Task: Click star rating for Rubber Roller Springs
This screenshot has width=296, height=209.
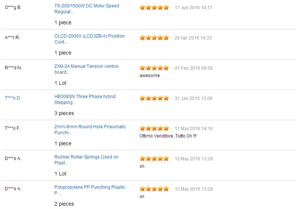Action: tap(154, 159)
